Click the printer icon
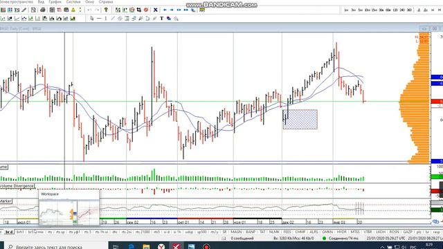This screenshot has height=249, width=443. pos(43,10)
